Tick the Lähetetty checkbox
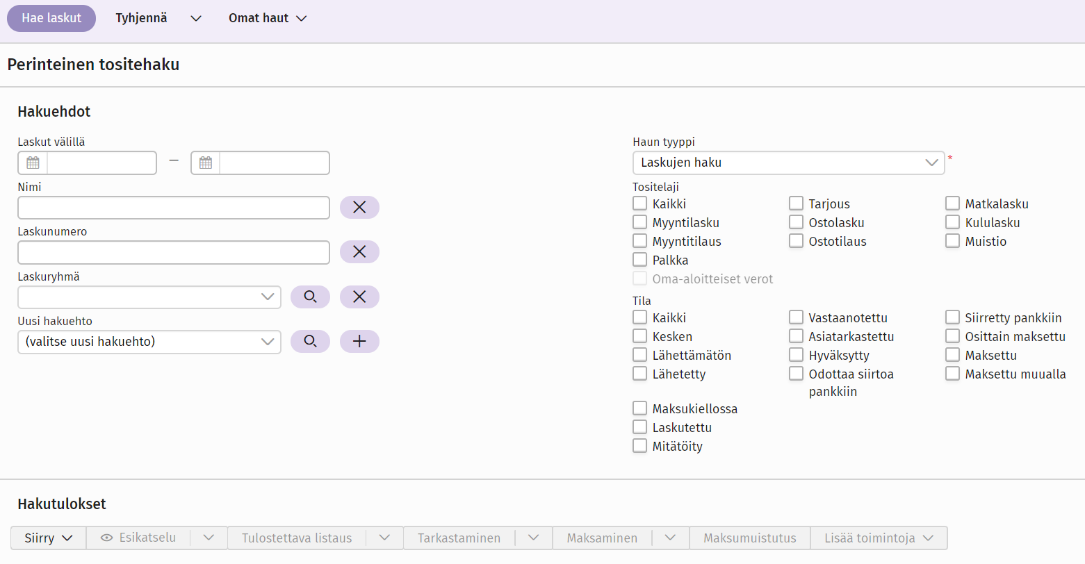 coord(640,374)
